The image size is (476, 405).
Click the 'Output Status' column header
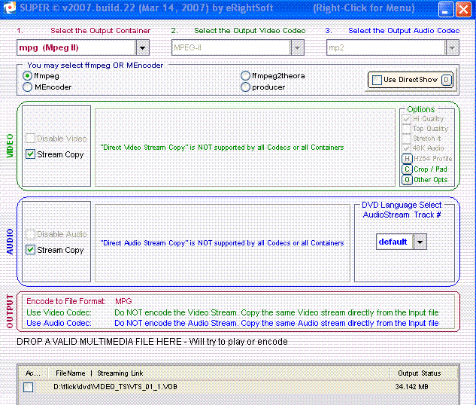[420, 373]
